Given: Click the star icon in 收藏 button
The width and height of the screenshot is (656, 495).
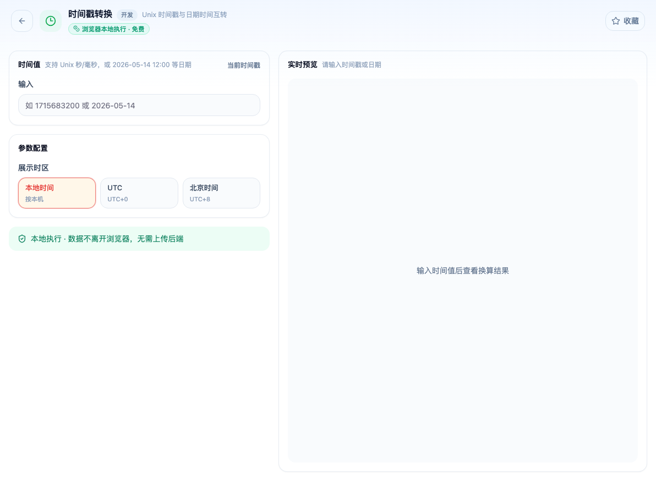Looking at the screenshot, I should [x=615, y=21].
